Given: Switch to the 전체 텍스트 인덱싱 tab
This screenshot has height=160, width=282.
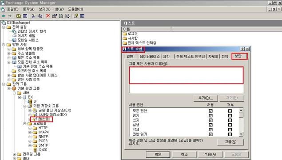Looking at the screenshot, I should coord(191,57).
